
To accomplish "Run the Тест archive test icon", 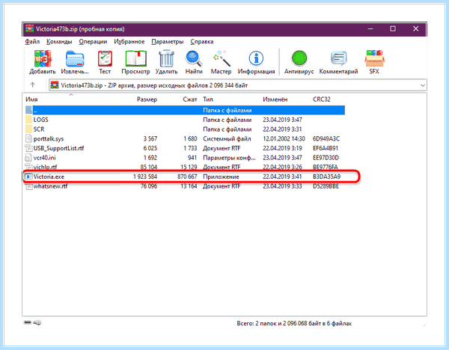I will pyautogui.click(x=105, y=58).
